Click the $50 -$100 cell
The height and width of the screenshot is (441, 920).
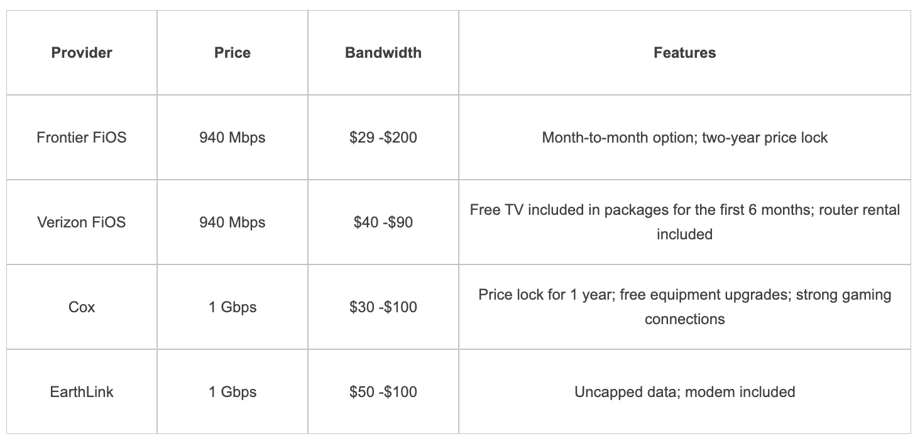[x=383, y=391]
